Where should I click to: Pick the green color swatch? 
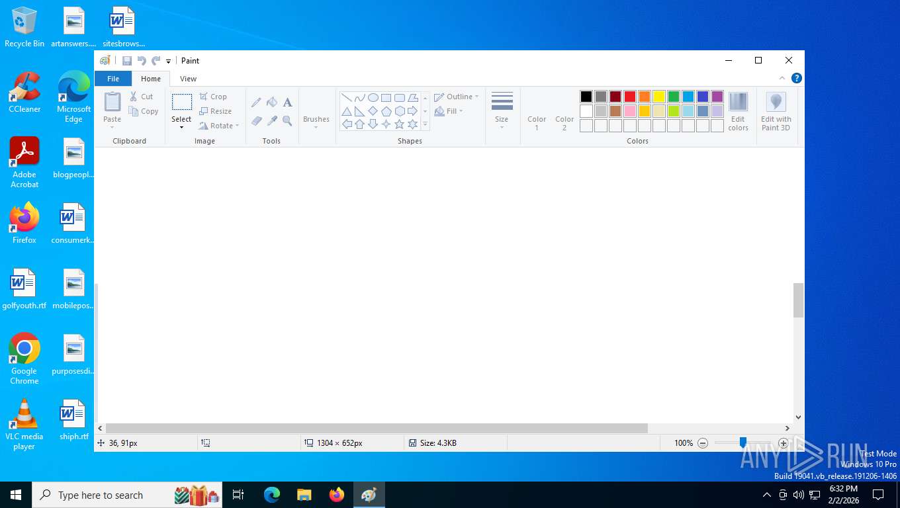tap(674, 97)
